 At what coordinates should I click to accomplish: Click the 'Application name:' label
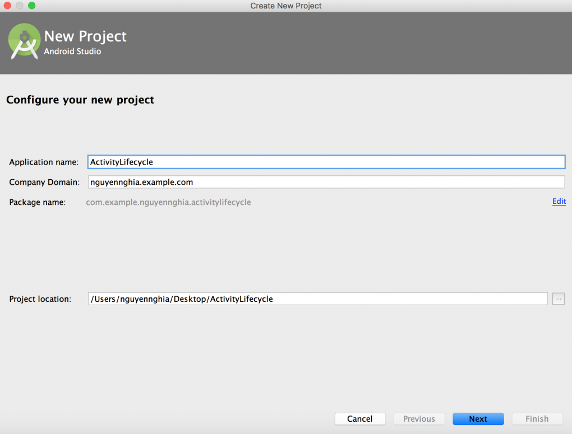tap(44, 162)
